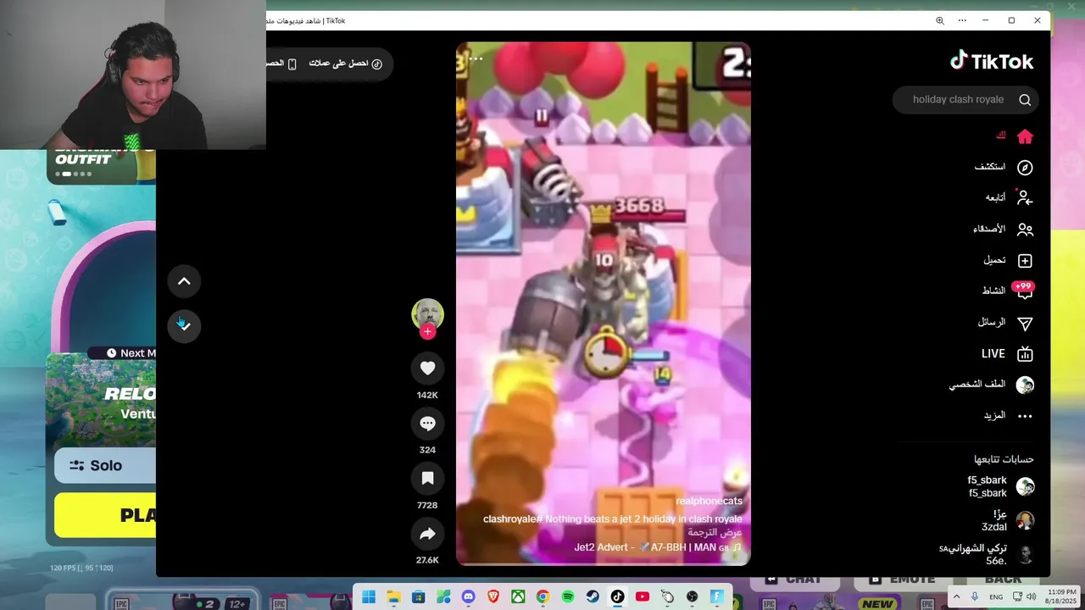This screenshot has height=610, width=1085.
Task: Open Discord from taskbar
Action: tap(468, 596)
